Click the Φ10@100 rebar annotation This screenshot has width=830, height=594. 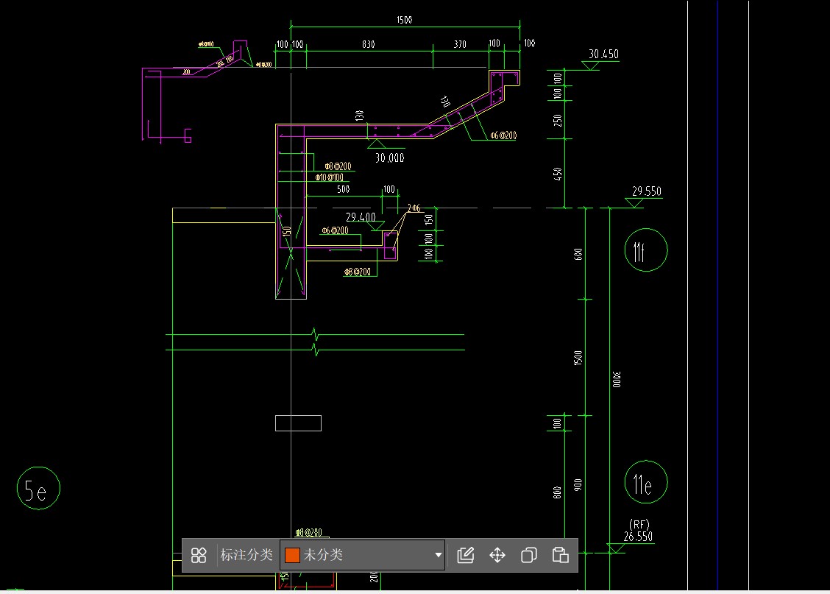pos(329,177)
